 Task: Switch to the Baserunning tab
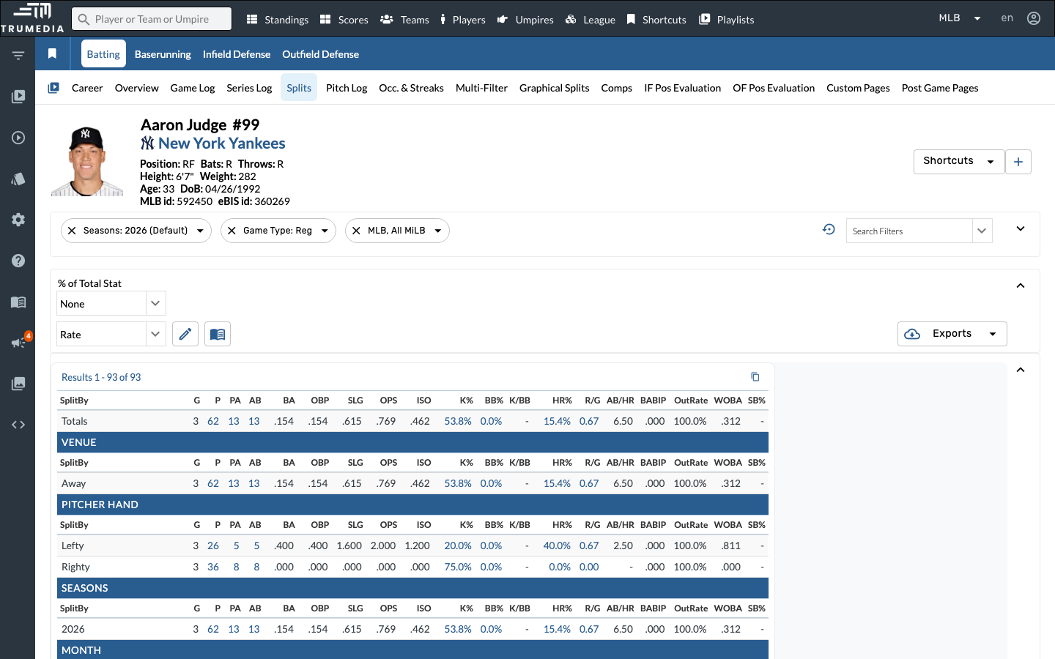point(163,54)
